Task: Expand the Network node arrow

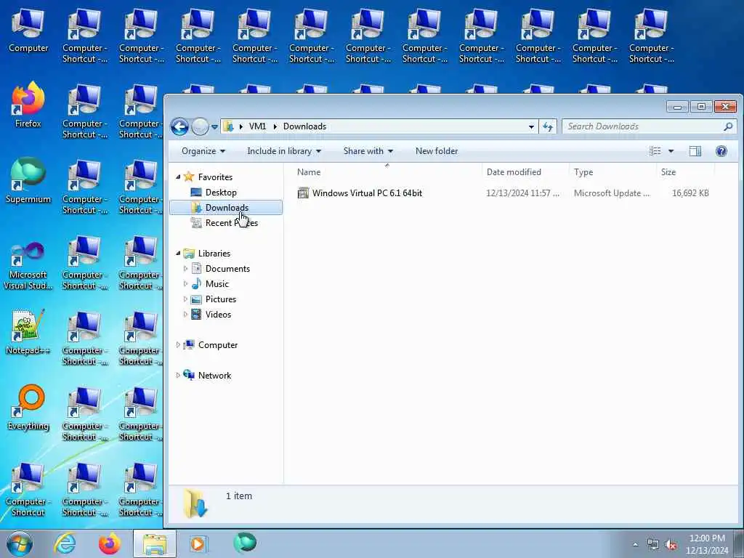Action: click(178, 376)
